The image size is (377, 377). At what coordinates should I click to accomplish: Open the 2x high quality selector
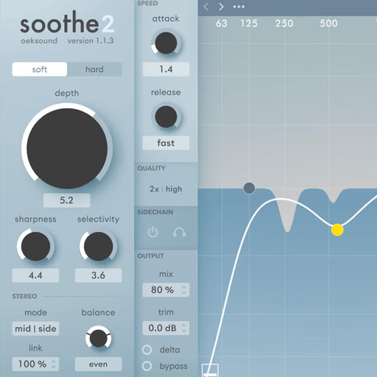coord(166,189)
